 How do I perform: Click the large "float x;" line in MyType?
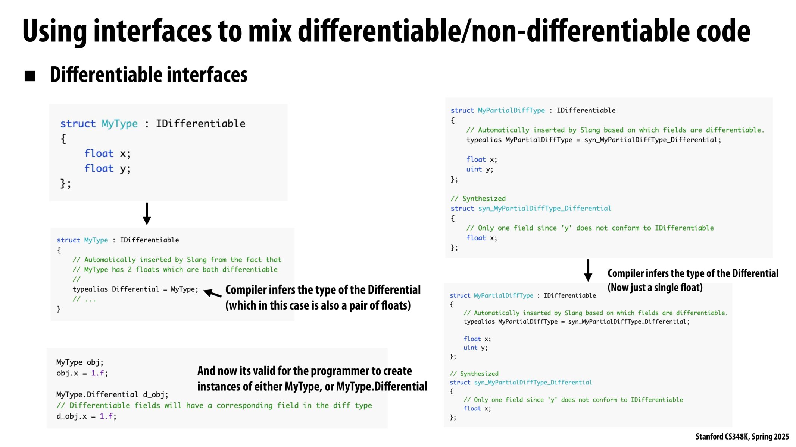pos(107,153)
